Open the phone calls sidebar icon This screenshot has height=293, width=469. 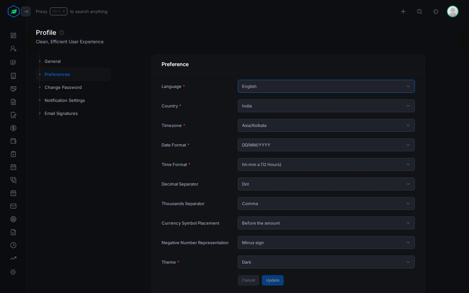point(13,180)
